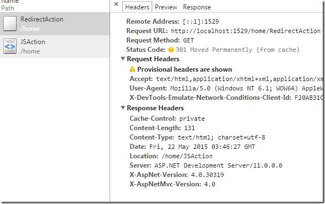Screen dimensions: 325x204
Task: Collapse the Request Headers section
Action: [x=123, y=58]
